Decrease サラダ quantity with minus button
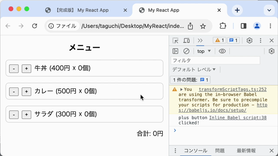The height and width of the screenshot is (156, 278). [x=14, y=114]
